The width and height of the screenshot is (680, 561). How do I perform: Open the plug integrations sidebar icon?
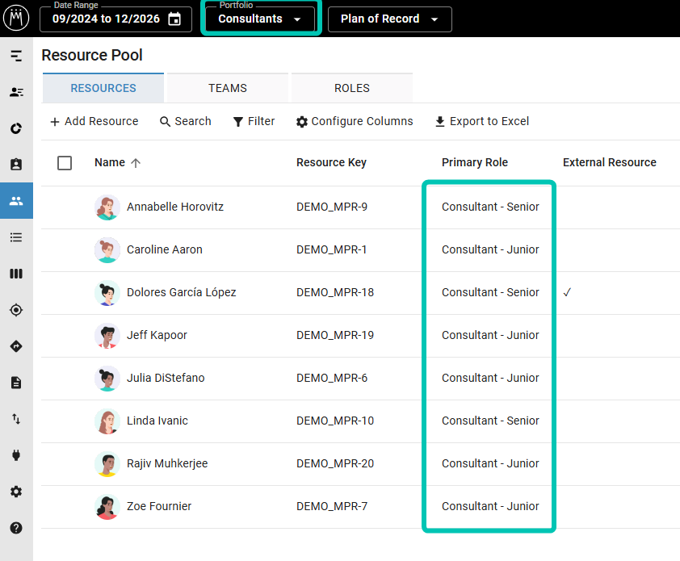[x=16, y=455]
